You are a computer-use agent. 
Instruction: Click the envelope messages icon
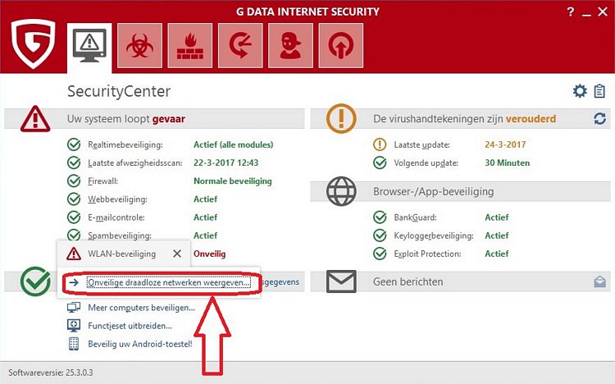[341, 281]
